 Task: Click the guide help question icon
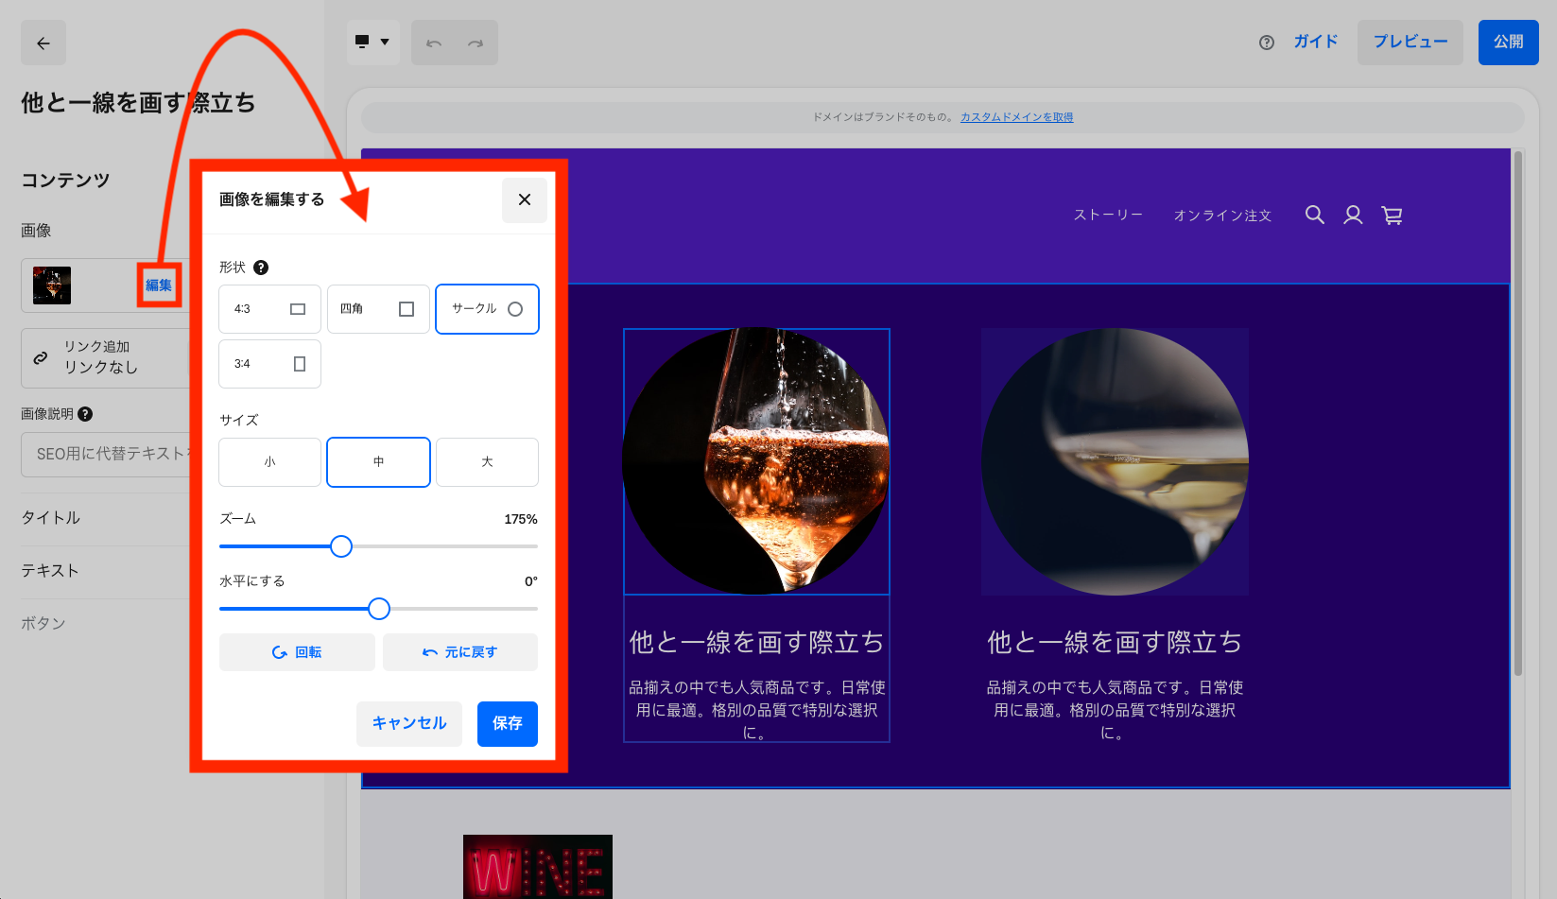point(1267,43)
